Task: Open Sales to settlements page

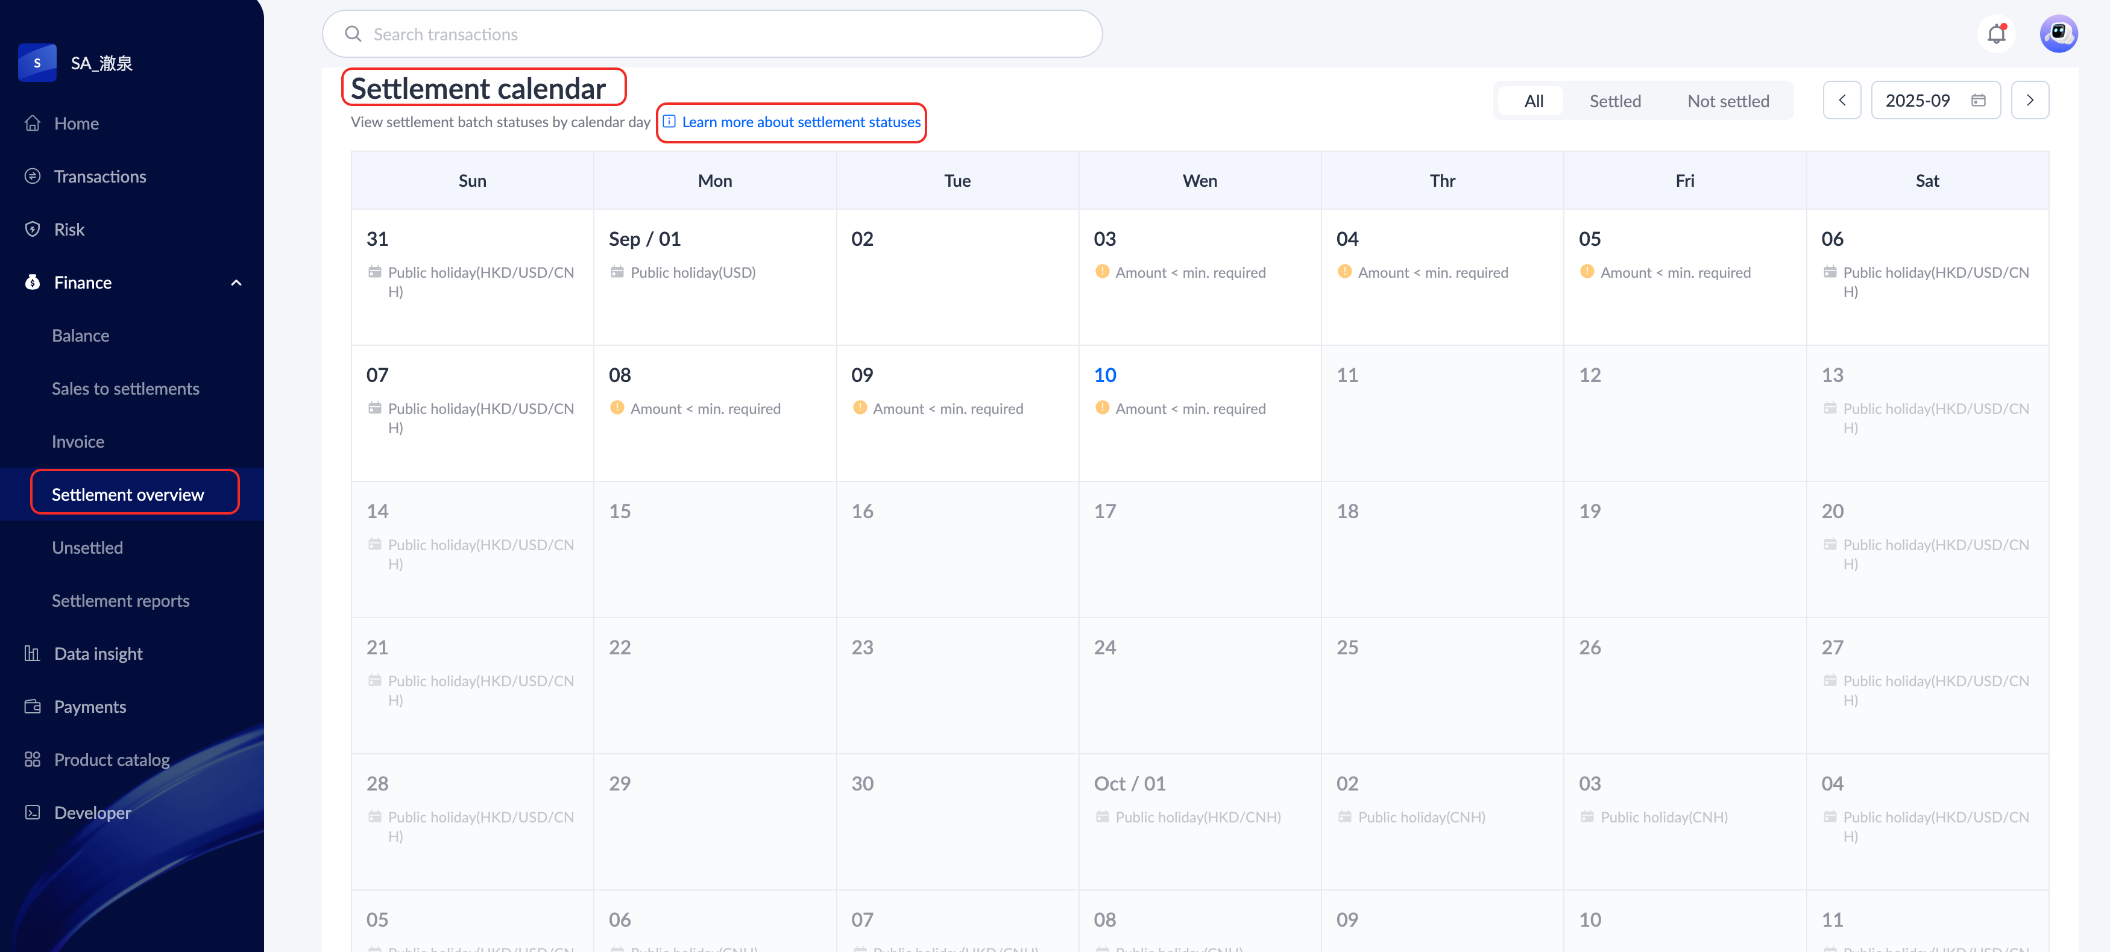Action: [125, 389]
